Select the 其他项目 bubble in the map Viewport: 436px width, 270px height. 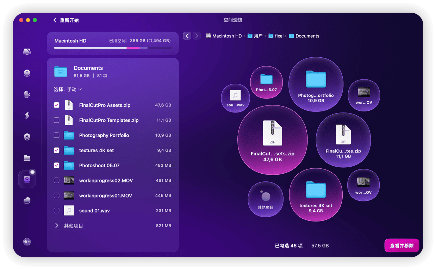(266, 199)
